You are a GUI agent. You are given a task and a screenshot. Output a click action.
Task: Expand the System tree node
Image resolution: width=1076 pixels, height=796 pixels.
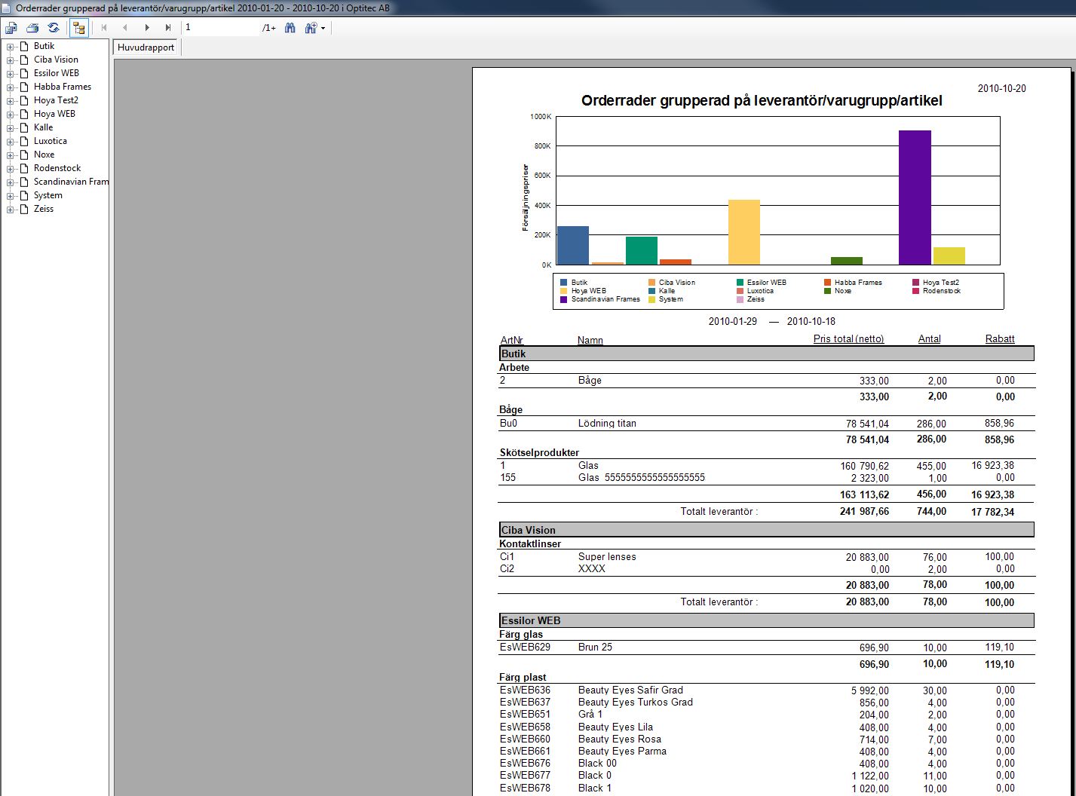(11, 196)
